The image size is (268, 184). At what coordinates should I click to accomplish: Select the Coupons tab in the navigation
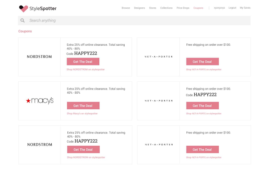click(x=198, y=8)
